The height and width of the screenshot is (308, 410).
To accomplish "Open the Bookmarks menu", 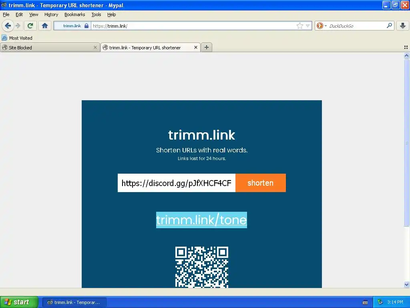I will 75,14.
